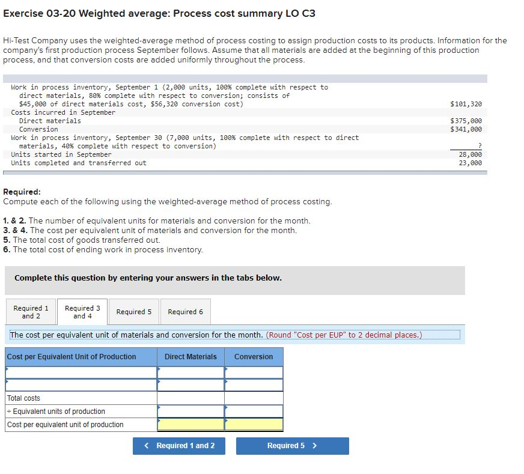Click the second blank description cell

78,384
